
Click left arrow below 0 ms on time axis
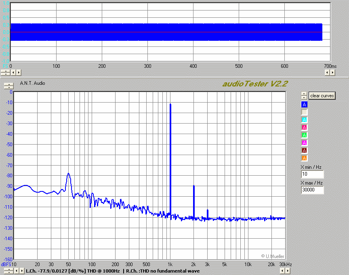pos(13,72)
